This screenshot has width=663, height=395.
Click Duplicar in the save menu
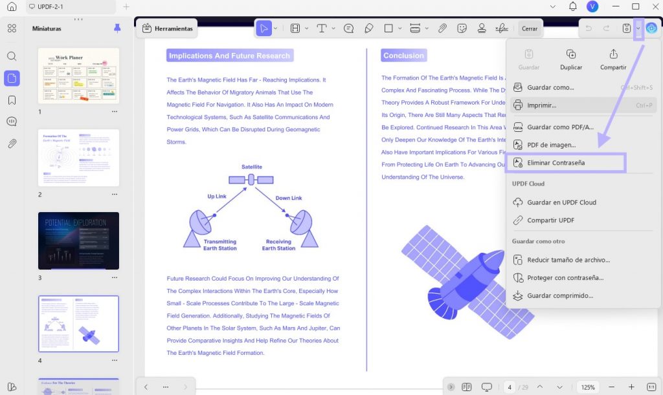[x=571, y=59]
